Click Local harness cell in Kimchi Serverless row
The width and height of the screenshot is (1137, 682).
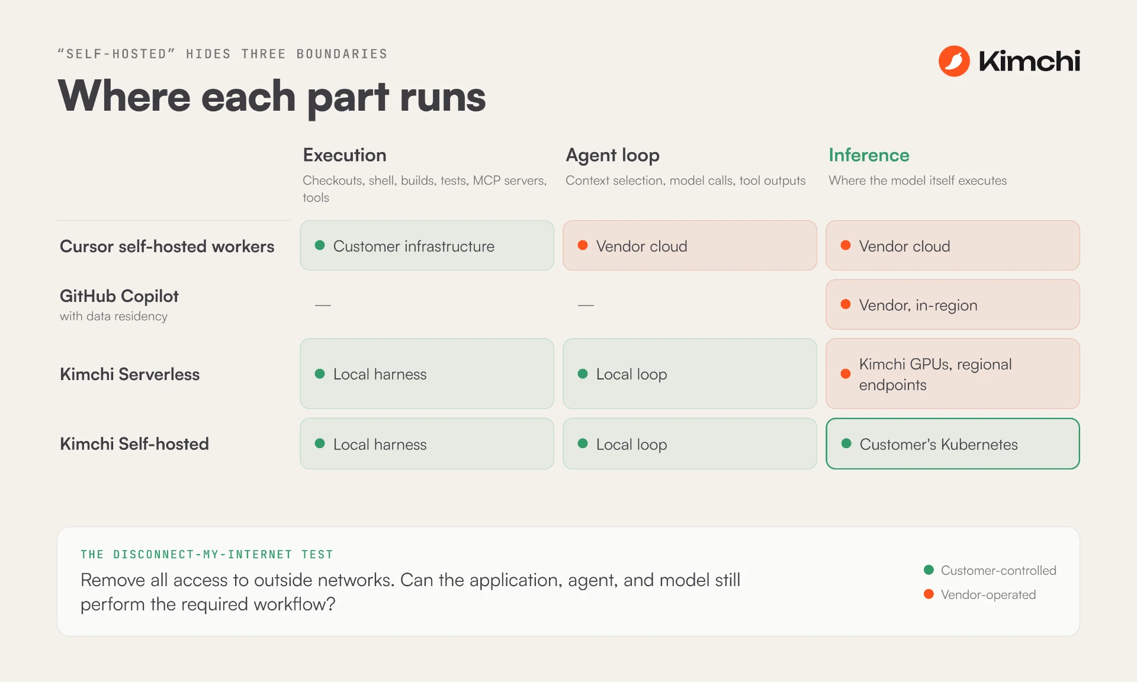(427, 374)
